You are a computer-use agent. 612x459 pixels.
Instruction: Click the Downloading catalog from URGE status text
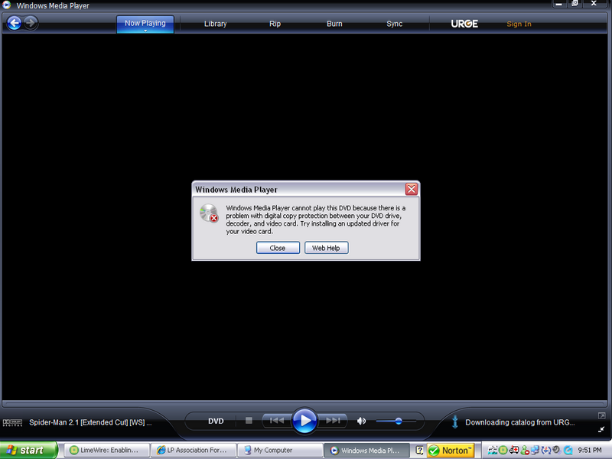520,422
